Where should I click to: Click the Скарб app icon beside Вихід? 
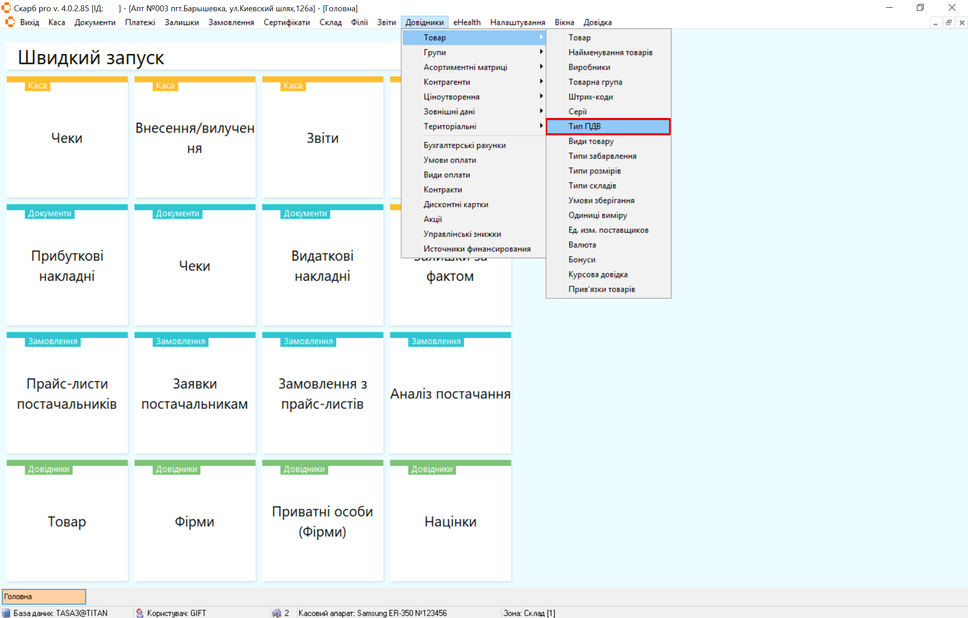pos(10,22)
